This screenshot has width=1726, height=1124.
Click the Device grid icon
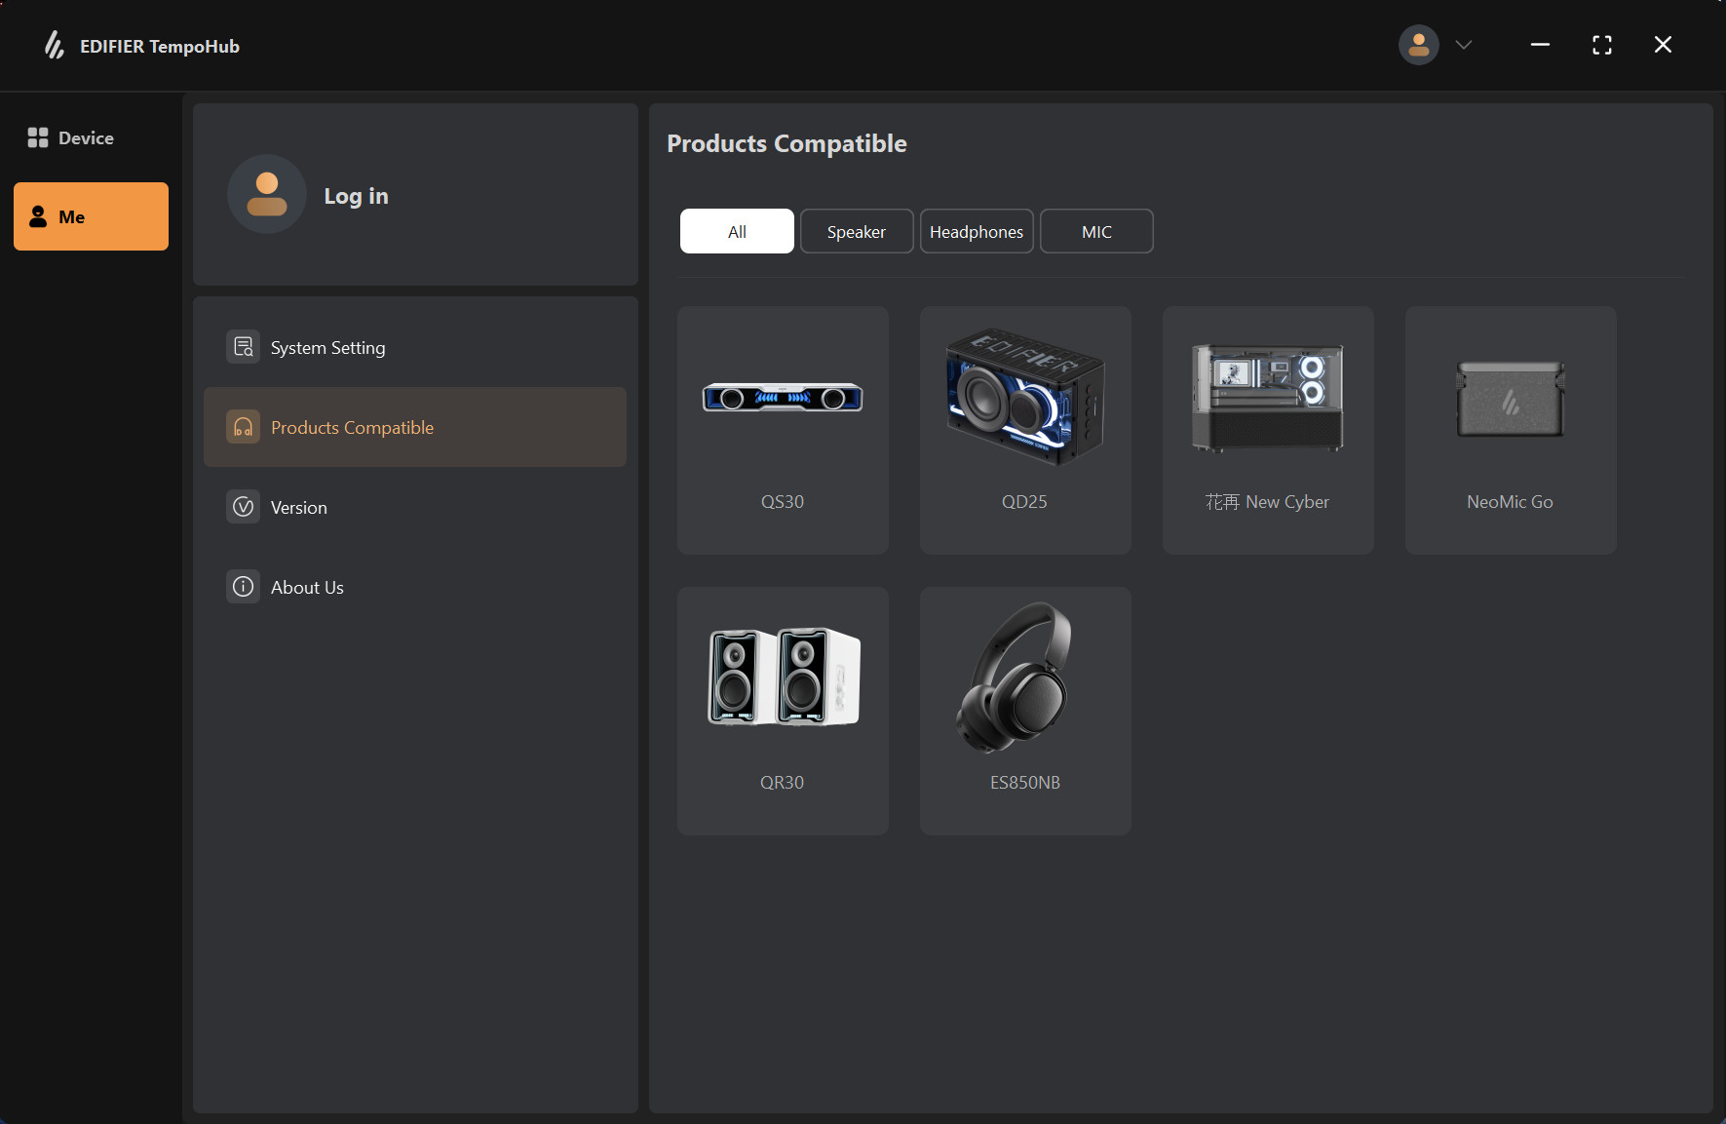38,137
